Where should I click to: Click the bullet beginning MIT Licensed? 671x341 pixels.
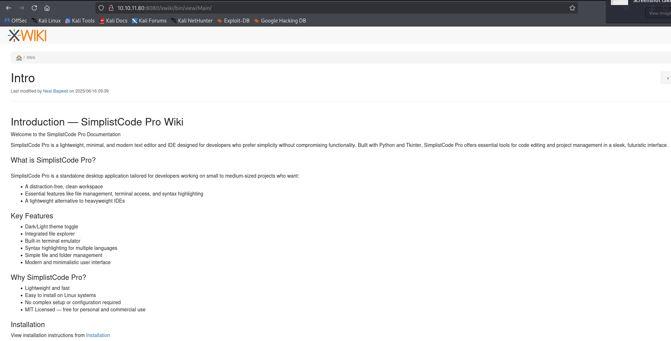pyautogui.click(x=85, y=310)
